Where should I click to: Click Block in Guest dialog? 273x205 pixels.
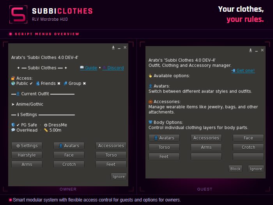click(236, 169)
